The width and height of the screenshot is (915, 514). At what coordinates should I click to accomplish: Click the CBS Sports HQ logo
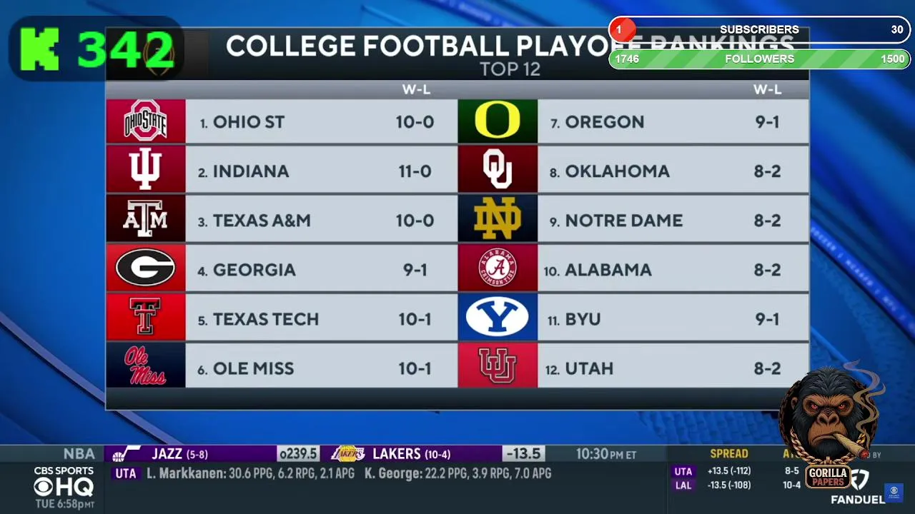[64, 483]
